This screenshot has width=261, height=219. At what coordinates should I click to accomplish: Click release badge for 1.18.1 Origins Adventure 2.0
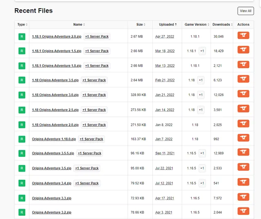point(22,36)
